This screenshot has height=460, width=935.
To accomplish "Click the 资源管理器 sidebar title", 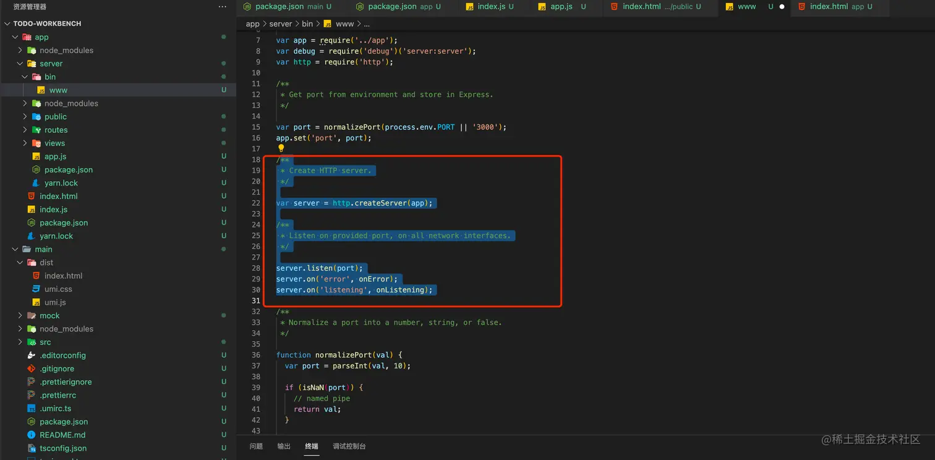I will tap(30, 7).
